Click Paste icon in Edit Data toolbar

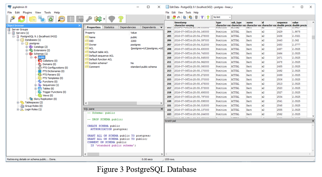click(190, 17)
